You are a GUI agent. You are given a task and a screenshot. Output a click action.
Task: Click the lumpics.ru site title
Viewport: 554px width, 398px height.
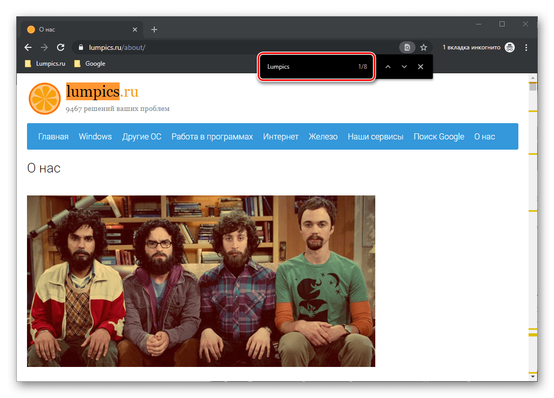(102, 92)
